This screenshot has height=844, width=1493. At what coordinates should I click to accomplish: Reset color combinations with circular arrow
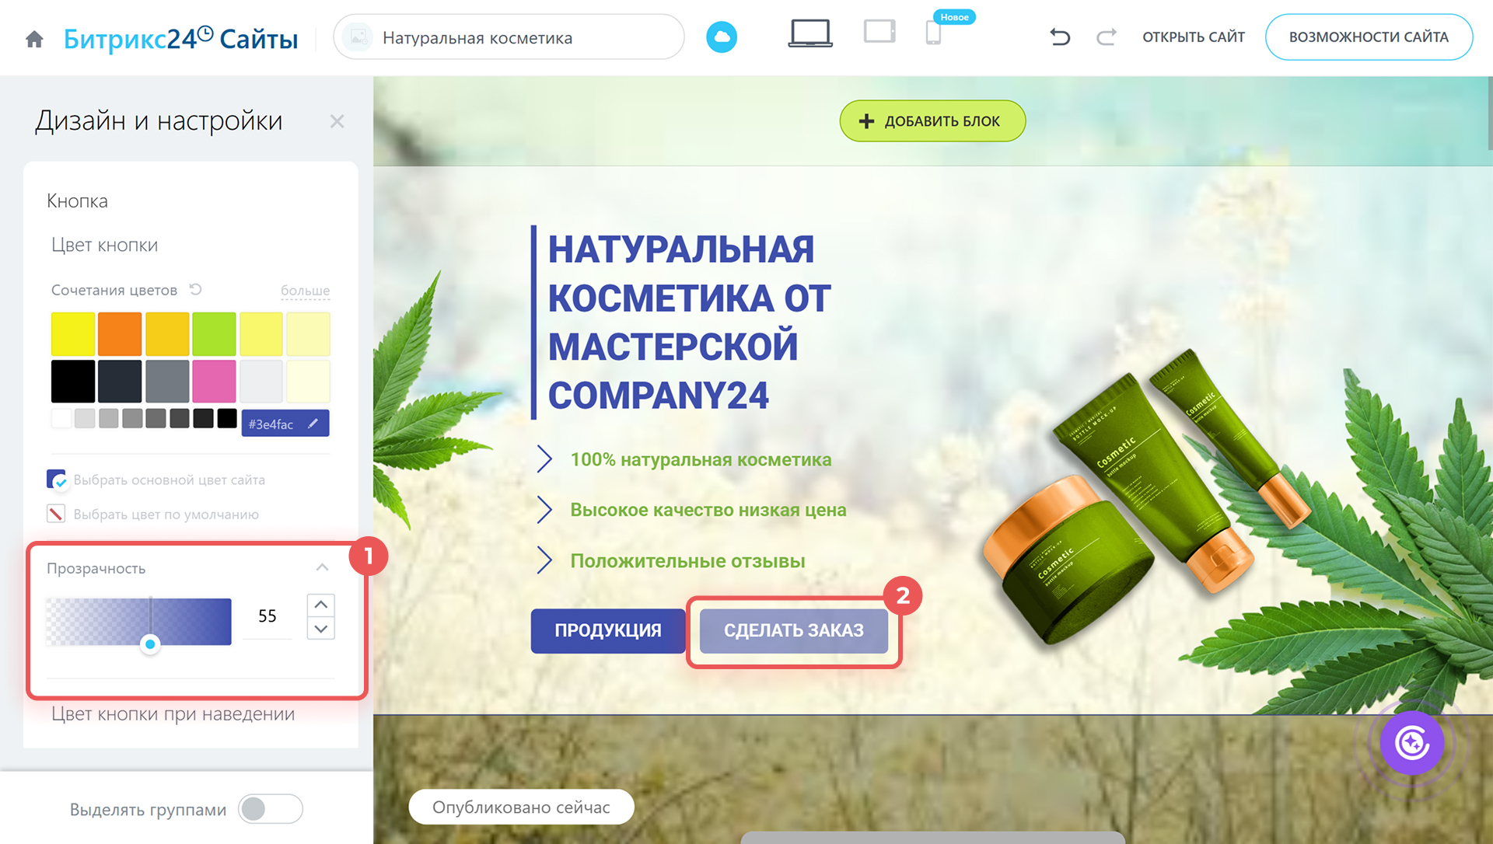(x=196, y=289)
